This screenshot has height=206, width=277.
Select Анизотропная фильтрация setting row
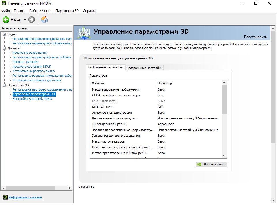[x=156, y=113]
